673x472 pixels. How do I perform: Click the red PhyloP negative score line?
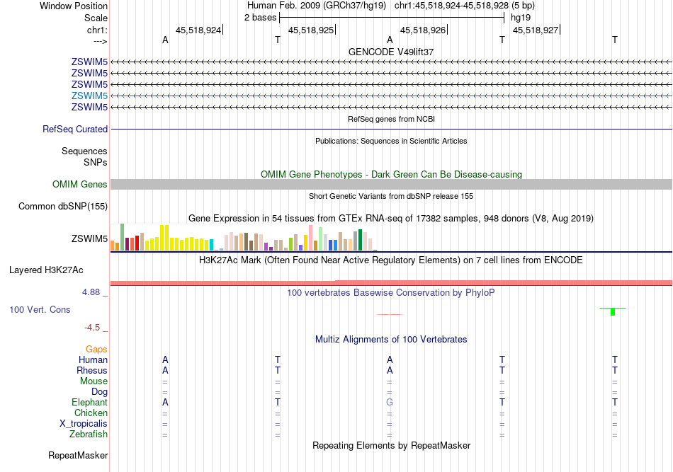pos(390,314)
